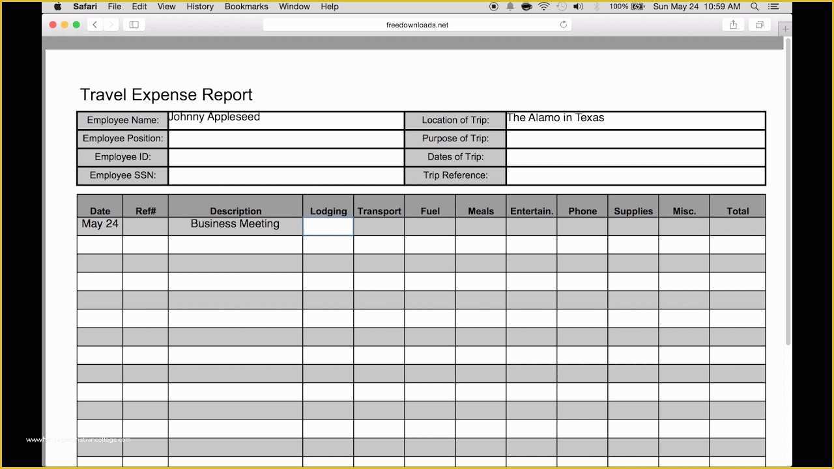Open the Window menu
The image size is (834, 469).
point(294,7)
